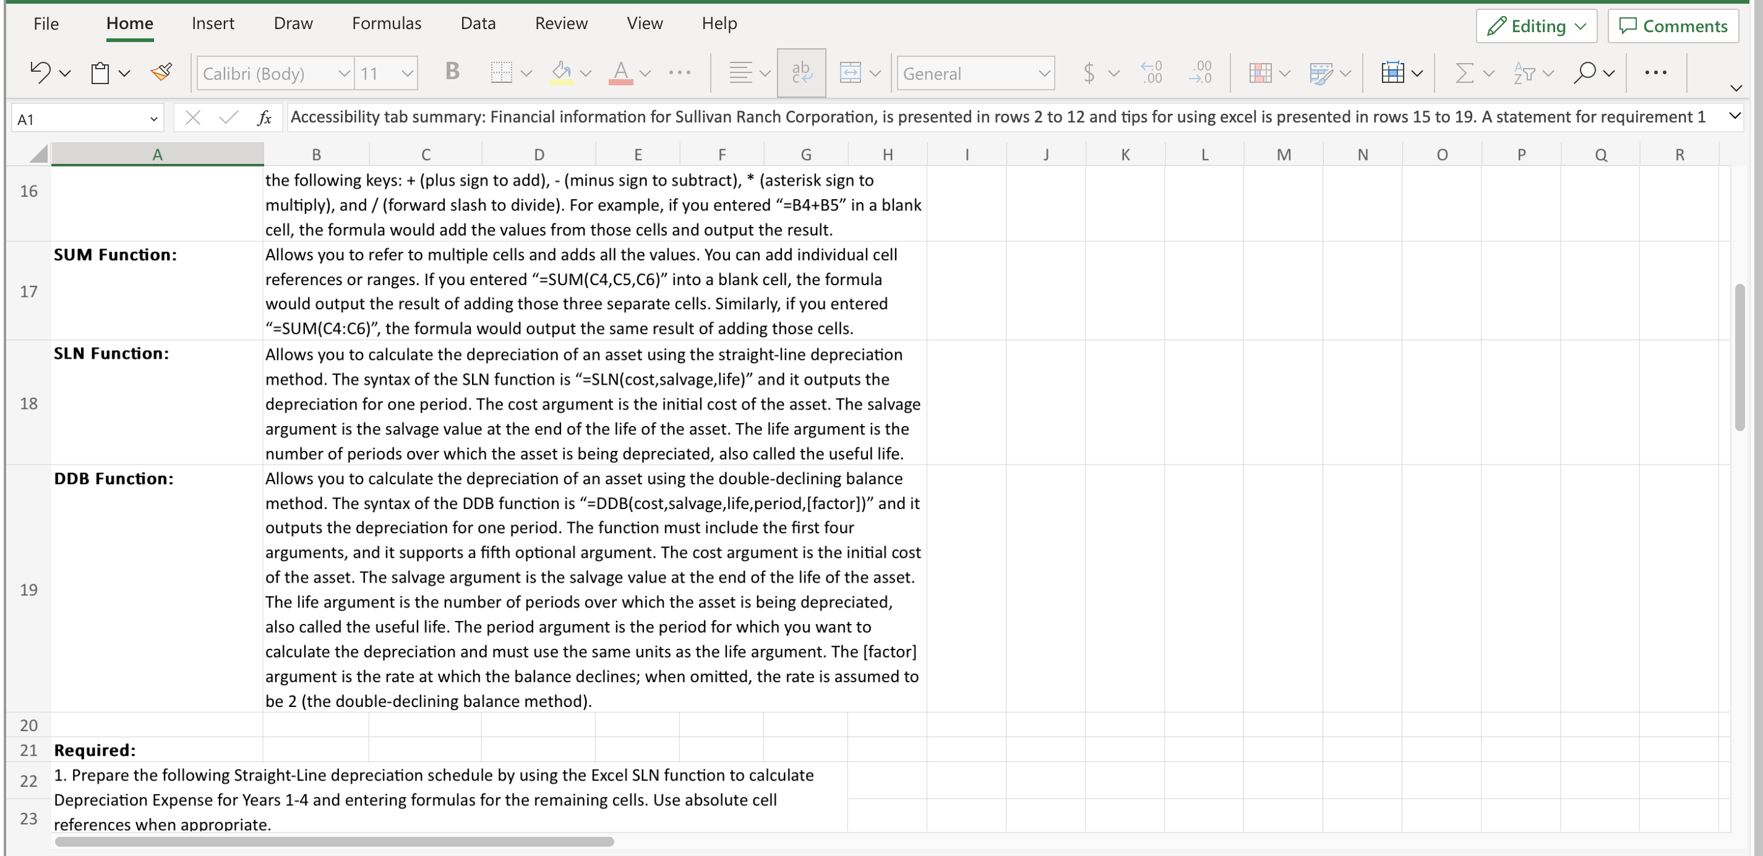Apply the Wrap Text command
The width and height of the screenshot is (1763, 856).
coord(800,72)
